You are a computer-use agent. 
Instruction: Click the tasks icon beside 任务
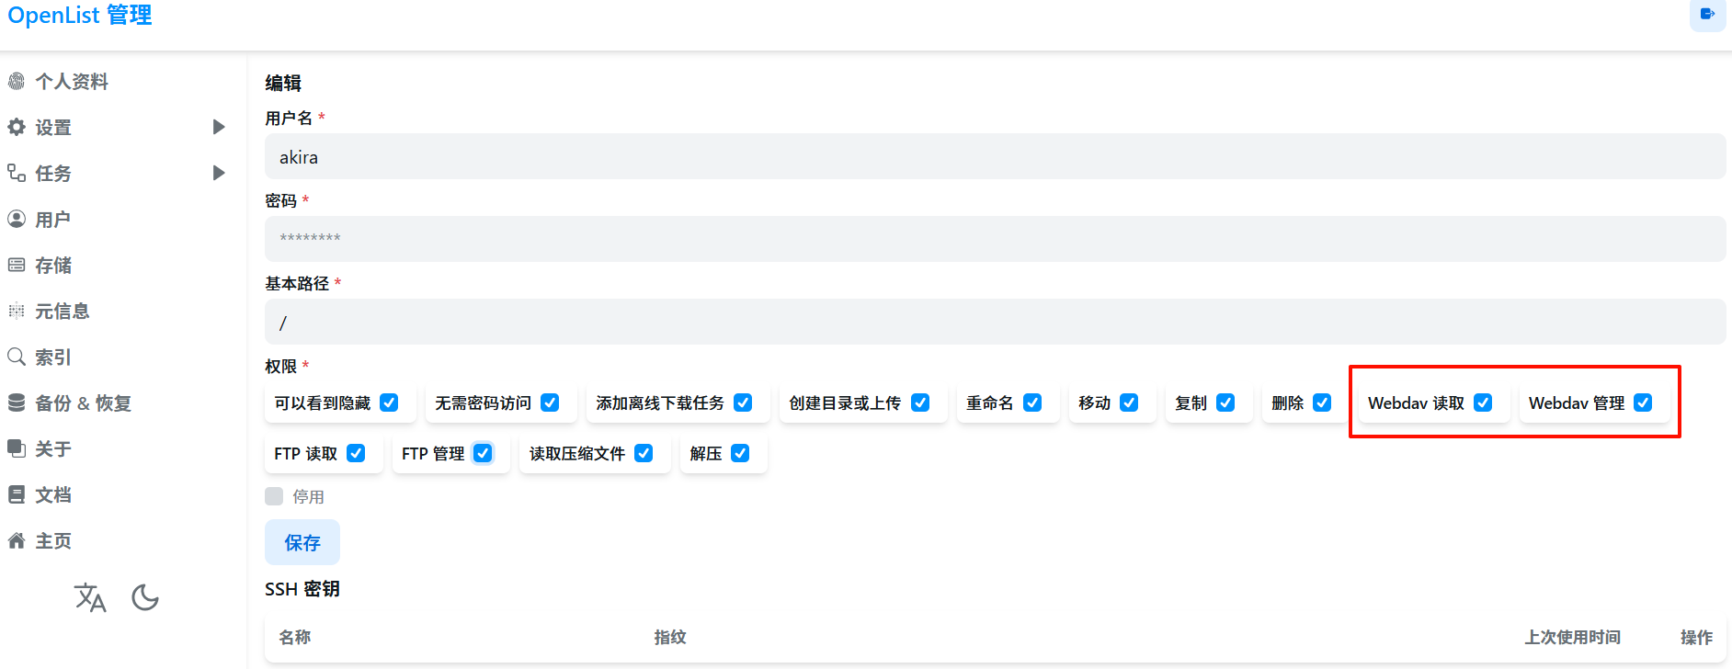[x=17, y=173]
